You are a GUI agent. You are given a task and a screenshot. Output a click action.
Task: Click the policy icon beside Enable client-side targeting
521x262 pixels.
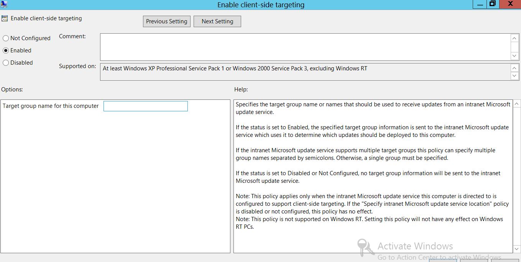[x=5, y=18]
